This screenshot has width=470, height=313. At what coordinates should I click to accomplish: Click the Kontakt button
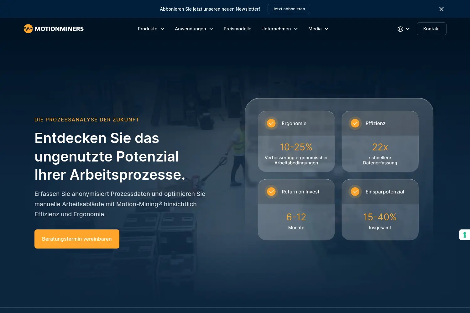click(x=431, y=29)
